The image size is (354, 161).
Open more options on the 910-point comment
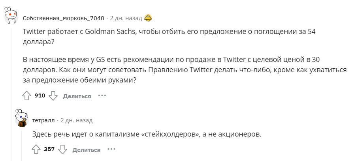click(x=102, y=95)
